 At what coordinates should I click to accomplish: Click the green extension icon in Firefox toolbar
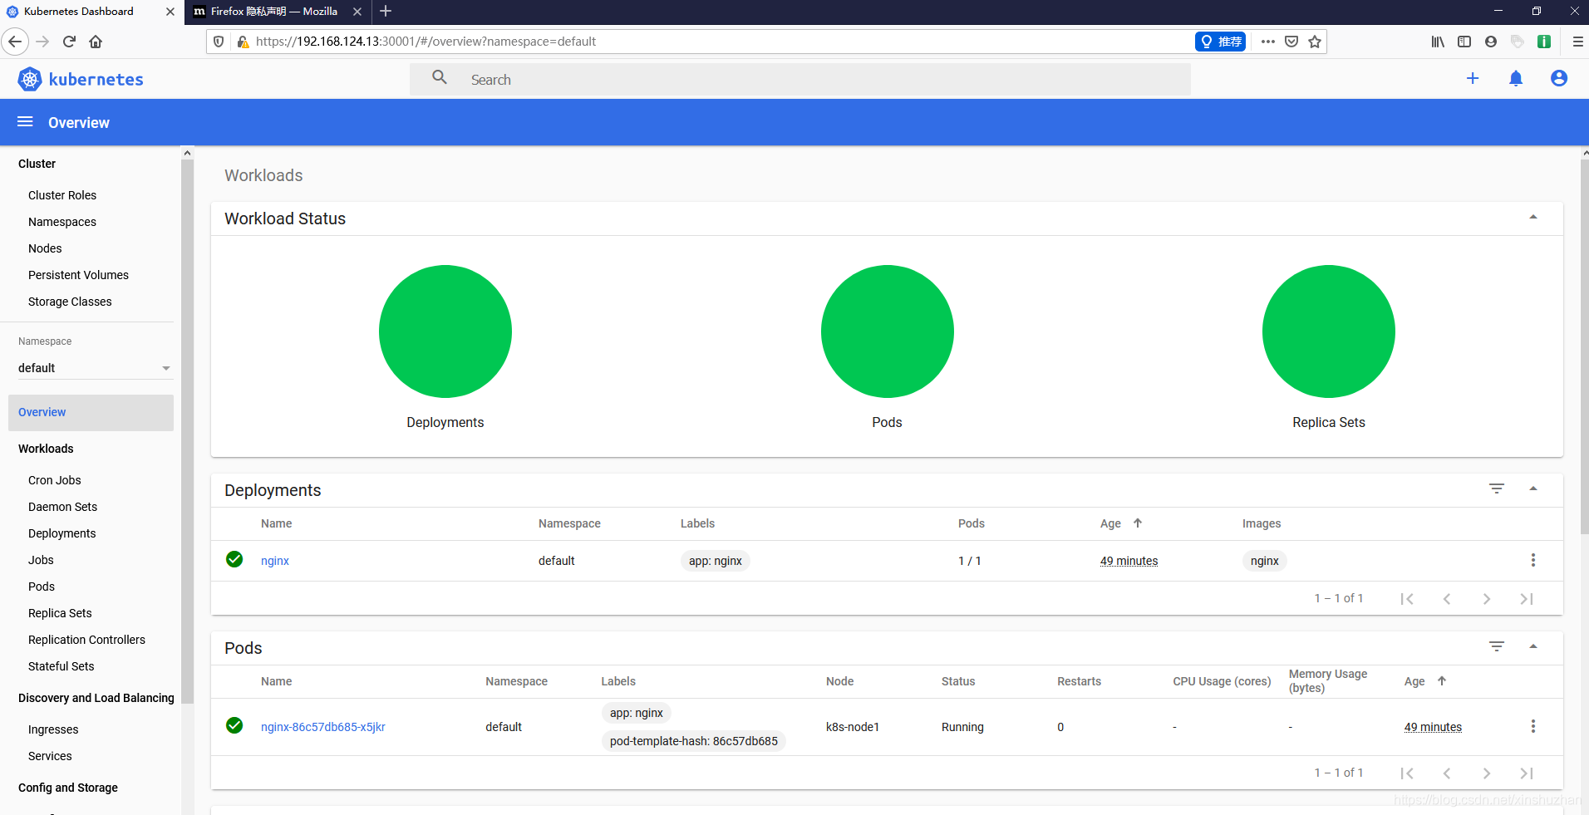click(1544, 42)
